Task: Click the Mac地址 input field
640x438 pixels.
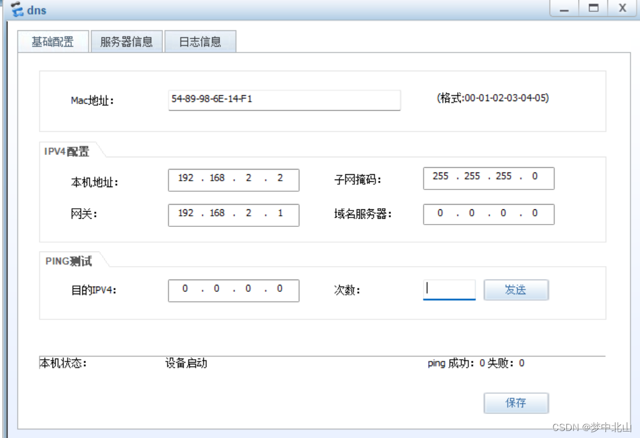Action: click(x=284, y=100)
